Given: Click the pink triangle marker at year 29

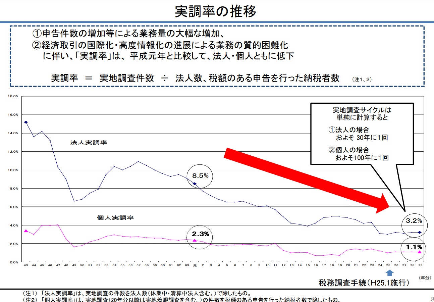Looking at the screenshot, I should (x=420, y=252).
